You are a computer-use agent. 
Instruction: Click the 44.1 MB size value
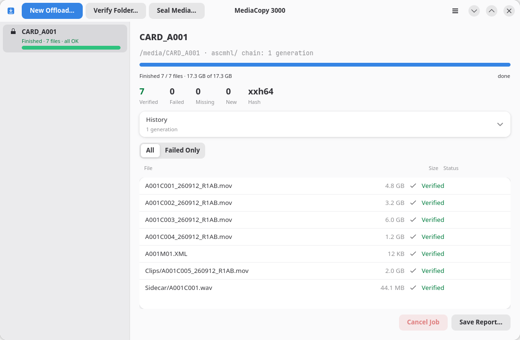pyautogui.click(x=392, y=288)
